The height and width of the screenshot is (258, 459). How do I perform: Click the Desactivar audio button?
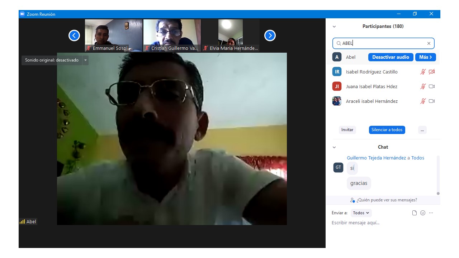point(391,57)
